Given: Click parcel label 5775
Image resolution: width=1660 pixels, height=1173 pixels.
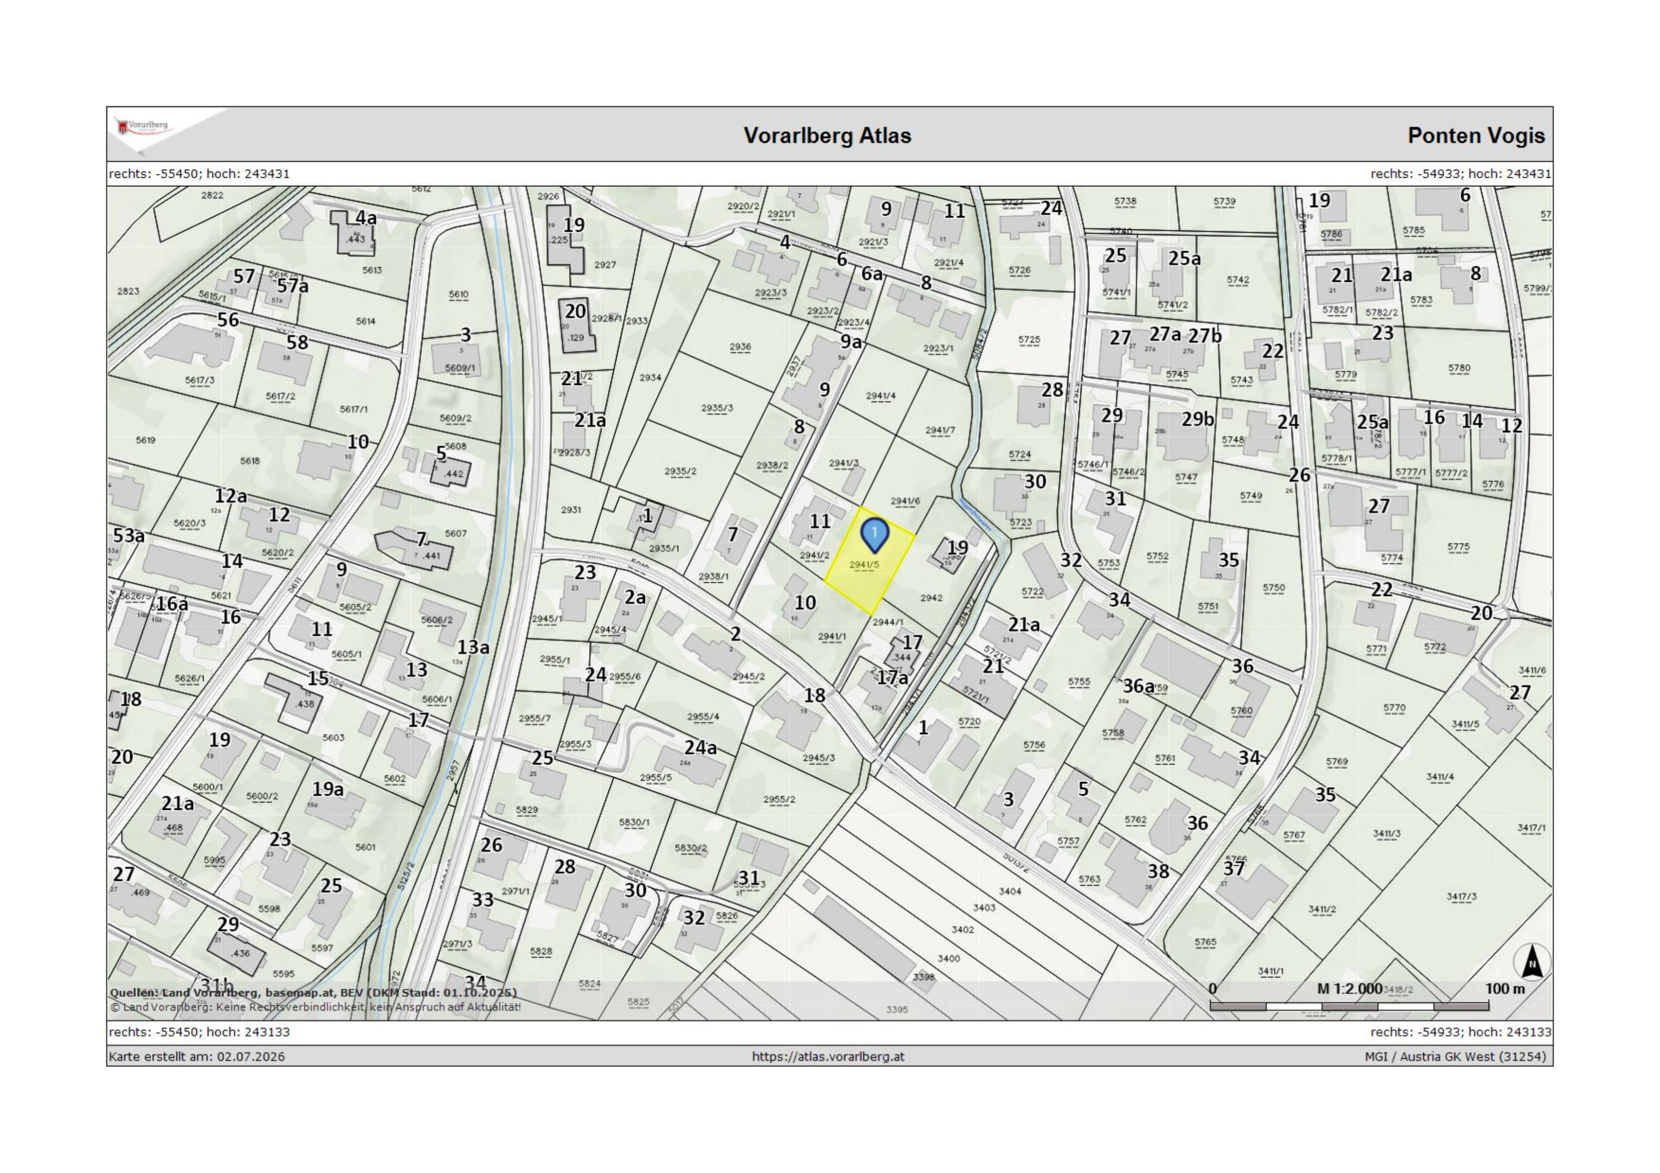Looking at the screenshot, I should (x=1458, y=547).
